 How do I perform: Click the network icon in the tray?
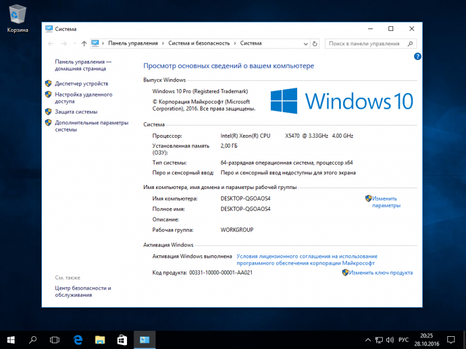(379, 340)
